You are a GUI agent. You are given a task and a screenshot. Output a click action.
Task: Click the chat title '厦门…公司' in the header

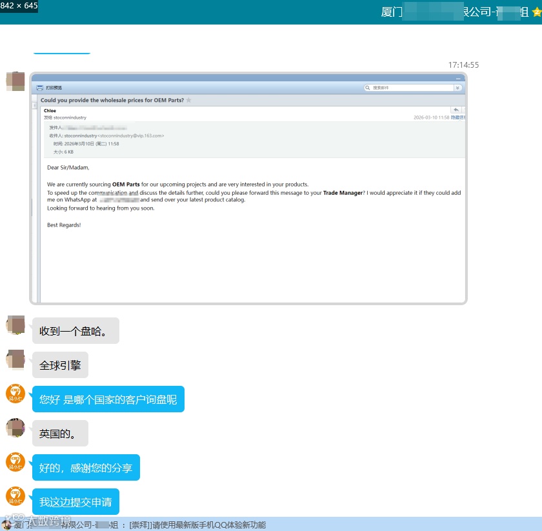pos(454,12)
